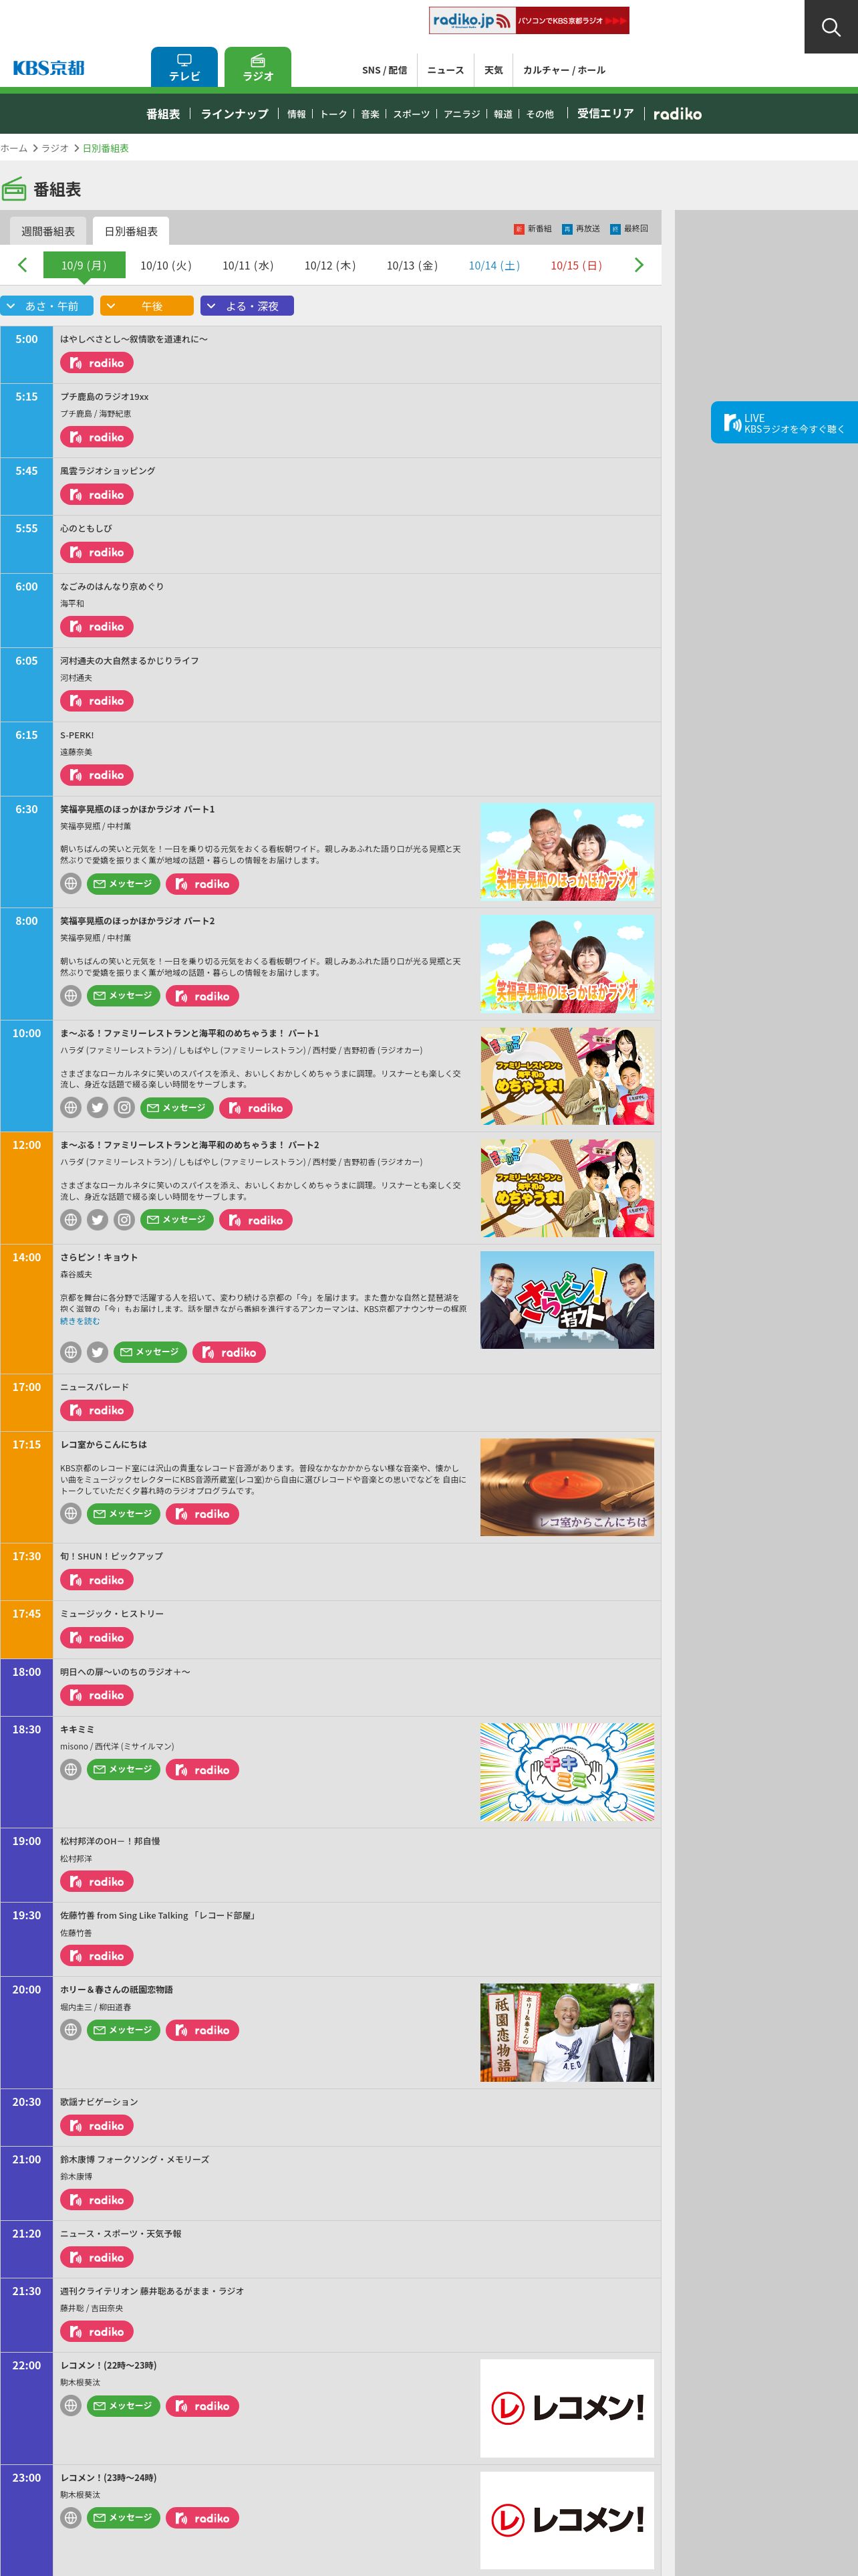Screen dimensions: 858x2576
Task: Open Twitter icon for めちゃうま! パート1
Action: 97,1108
